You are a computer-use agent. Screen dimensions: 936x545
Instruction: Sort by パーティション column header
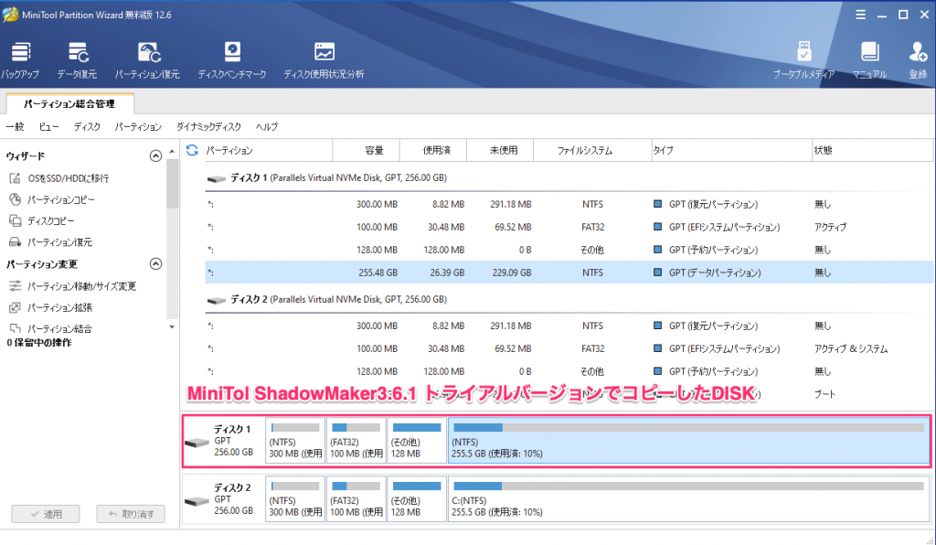pos(268,151)
